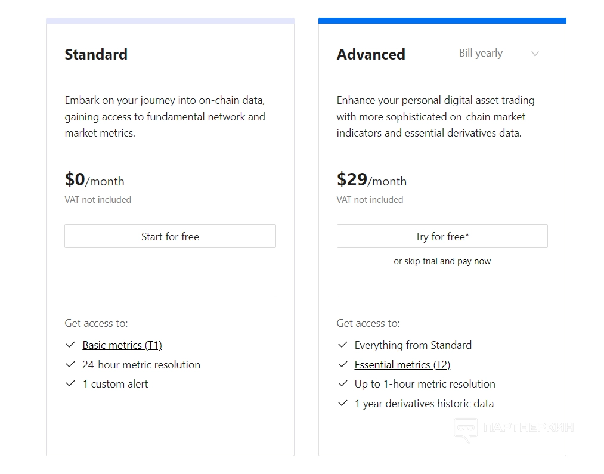Click the chevron arrow next to Bill yearly
This screenshot has width=604, height=474.
point(535,54)
